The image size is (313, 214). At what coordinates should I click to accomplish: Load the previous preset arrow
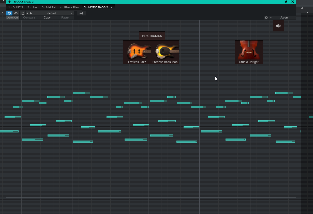(27, 13)
